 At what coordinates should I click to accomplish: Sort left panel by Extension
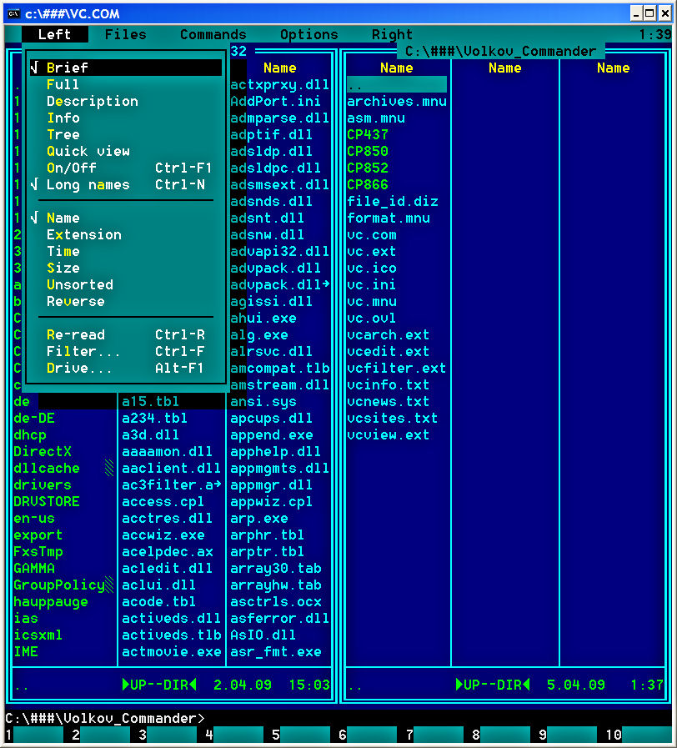[x=126, y=234]
